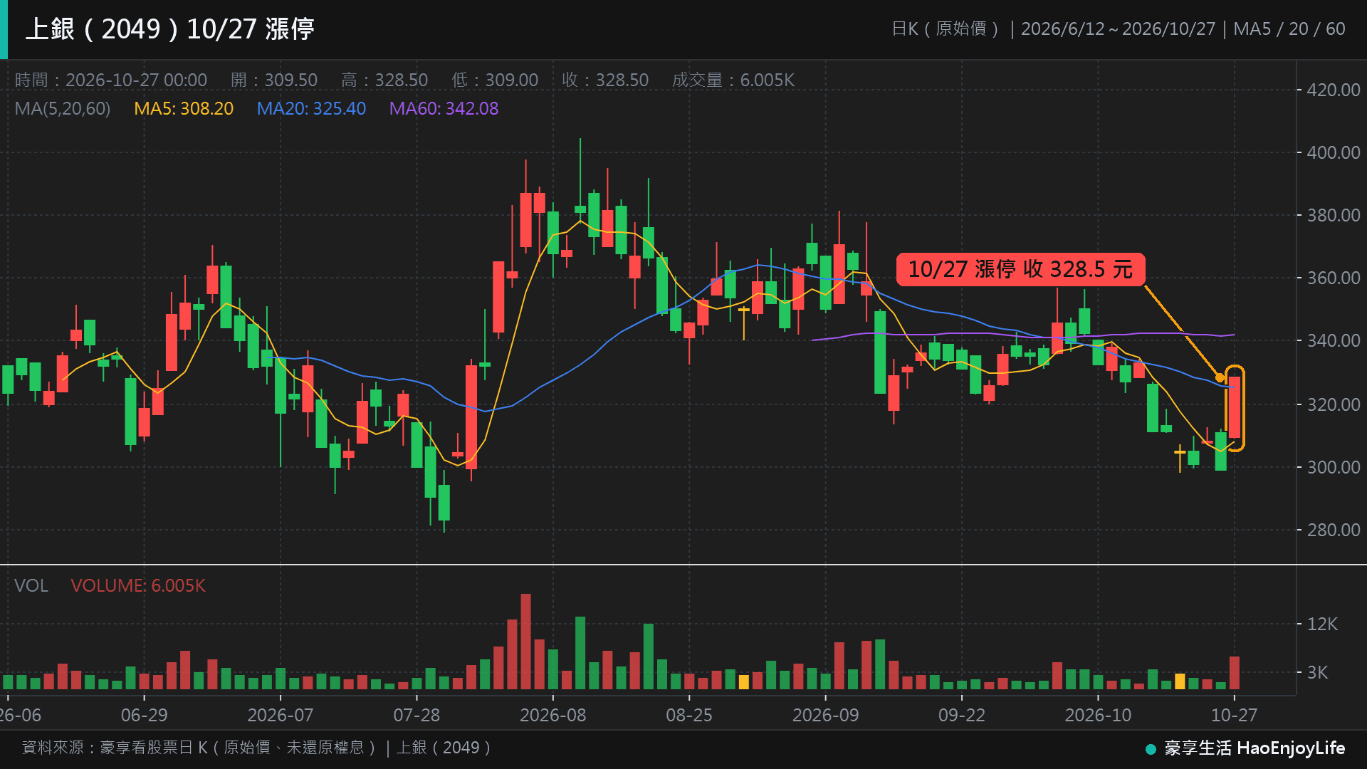Click the 資料來源 source footer text
1367x769 pixels.
pos(257,748)
